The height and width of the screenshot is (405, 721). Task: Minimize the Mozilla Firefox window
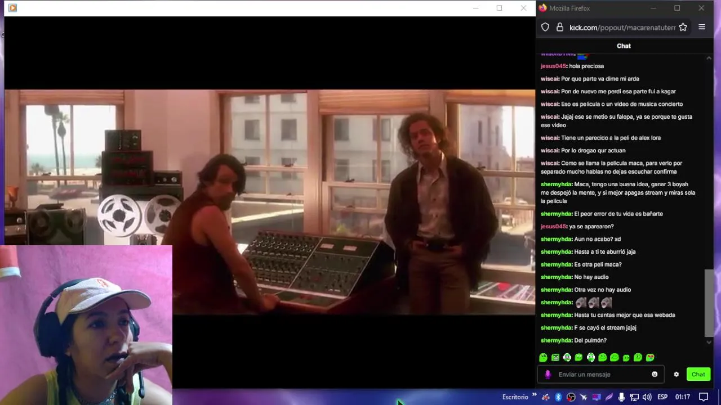click(x=653, y=8)
